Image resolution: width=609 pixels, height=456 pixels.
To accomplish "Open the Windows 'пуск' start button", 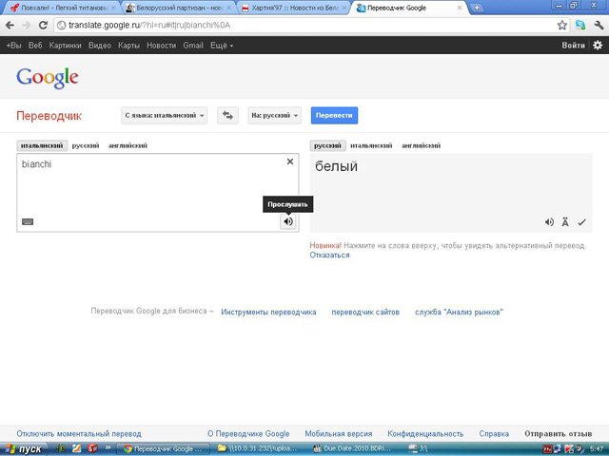I will tap(23, 449).
